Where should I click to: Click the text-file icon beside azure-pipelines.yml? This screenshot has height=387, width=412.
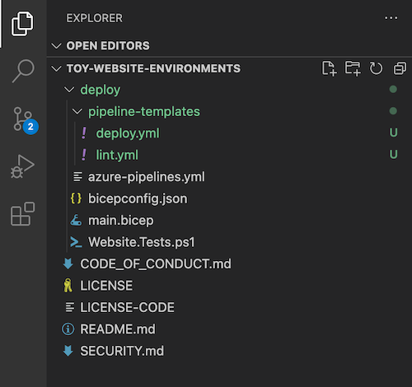77,177
